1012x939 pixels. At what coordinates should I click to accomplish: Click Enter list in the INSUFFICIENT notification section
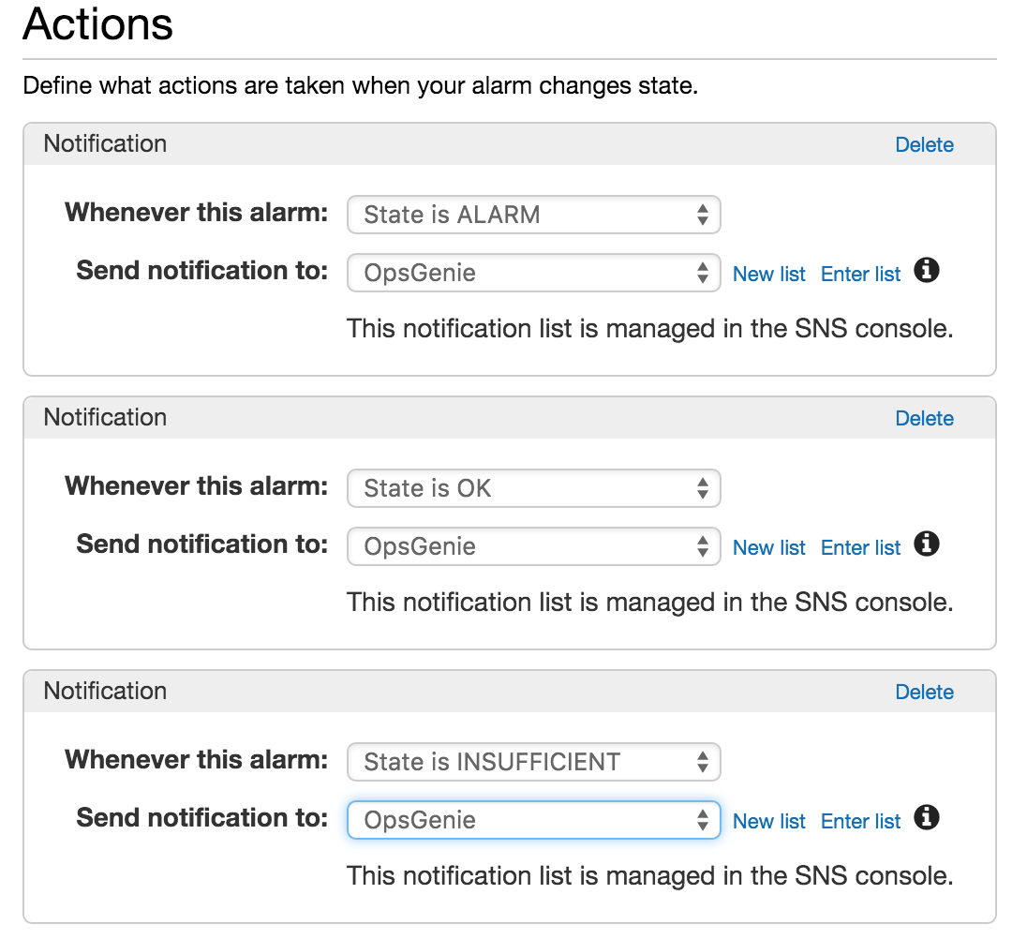860,820
